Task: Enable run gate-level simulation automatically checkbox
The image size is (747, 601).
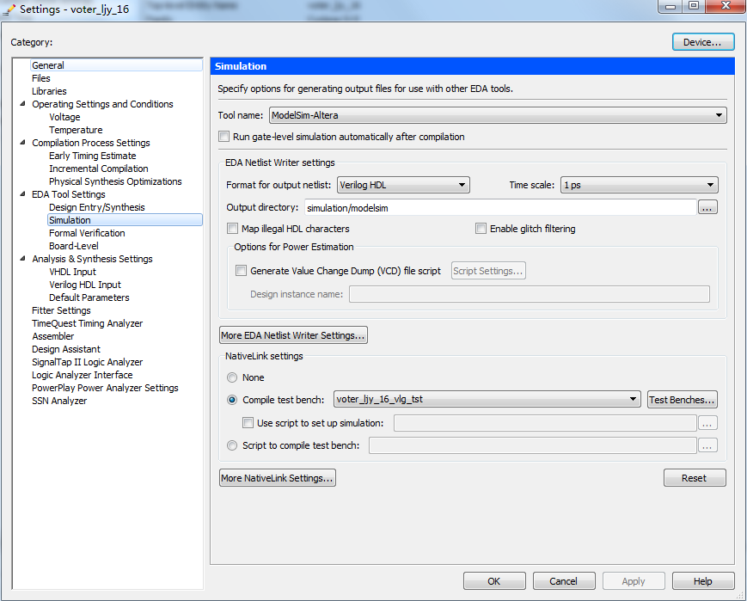Action: click(223, 137)
